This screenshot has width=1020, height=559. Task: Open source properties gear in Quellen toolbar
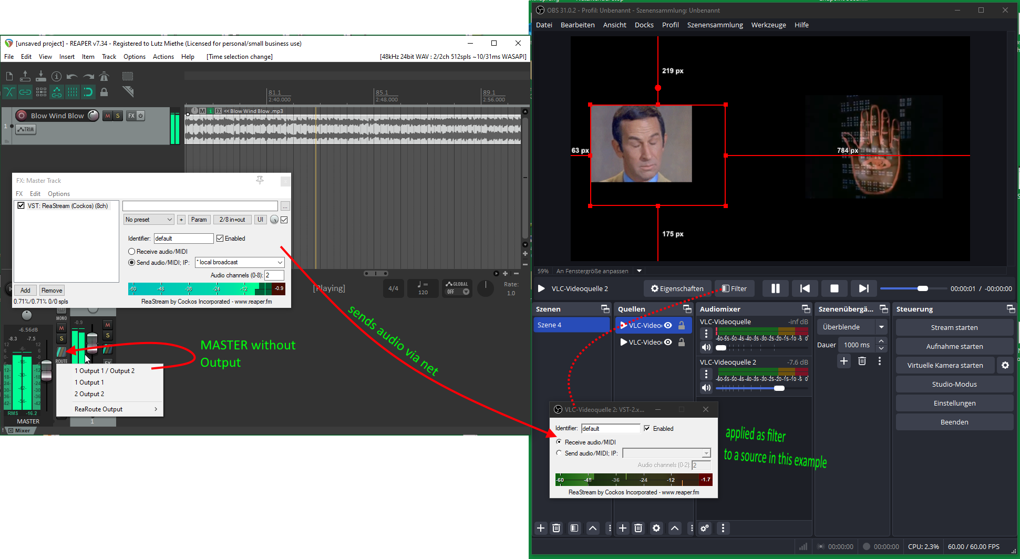(656, 528)
